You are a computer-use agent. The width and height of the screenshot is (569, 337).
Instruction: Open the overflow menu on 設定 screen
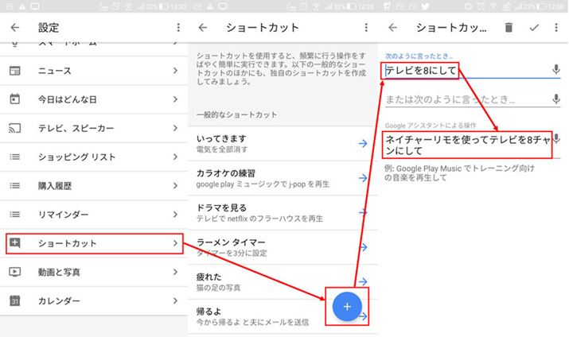[x=178, y=28]
